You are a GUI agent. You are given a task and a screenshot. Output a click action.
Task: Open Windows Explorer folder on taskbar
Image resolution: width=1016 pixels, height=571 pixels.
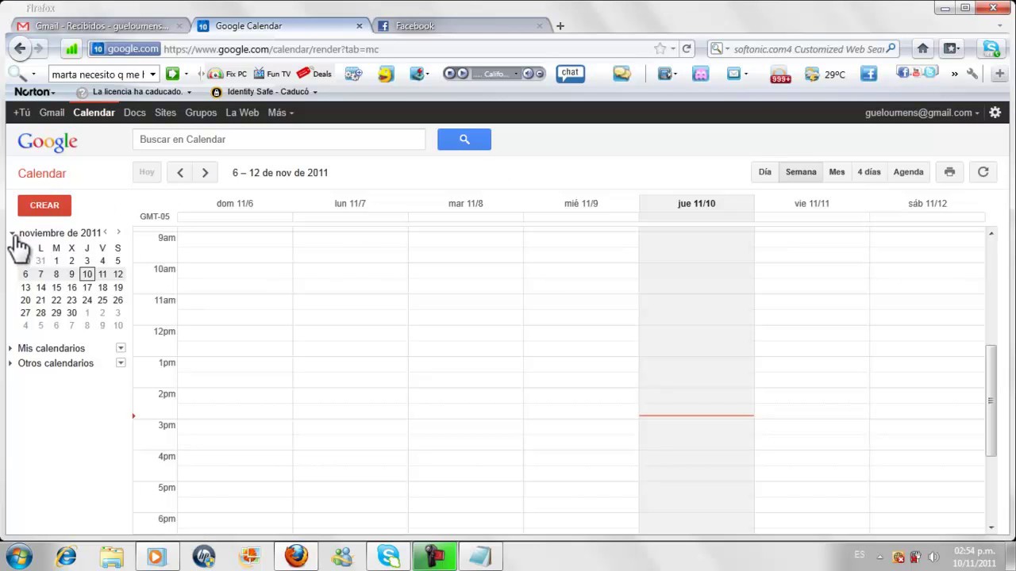(x=112, y=557)
